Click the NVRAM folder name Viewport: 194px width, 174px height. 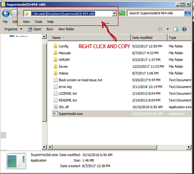pos(64,60)
